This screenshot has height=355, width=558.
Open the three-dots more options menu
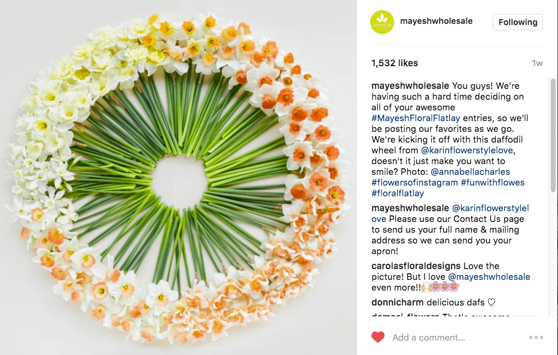(536, 337)
